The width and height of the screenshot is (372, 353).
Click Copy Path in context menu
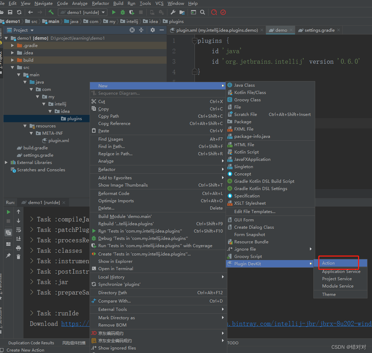[x=158, y=116]
